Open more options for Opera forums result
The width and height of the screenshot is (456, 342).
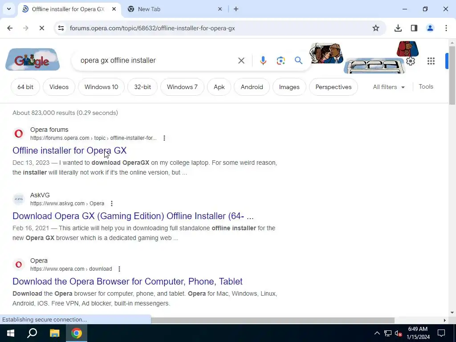[x=164, y=138]
